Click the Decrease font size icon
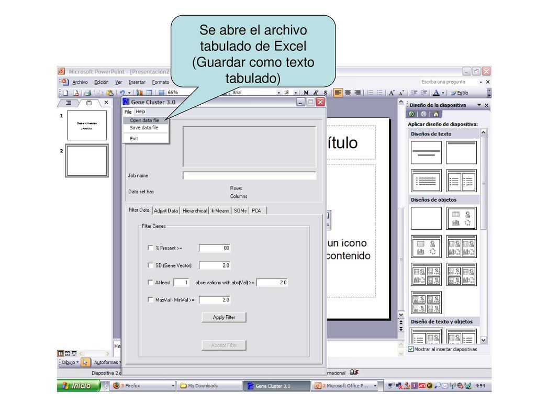 click(x=401, y=93)
